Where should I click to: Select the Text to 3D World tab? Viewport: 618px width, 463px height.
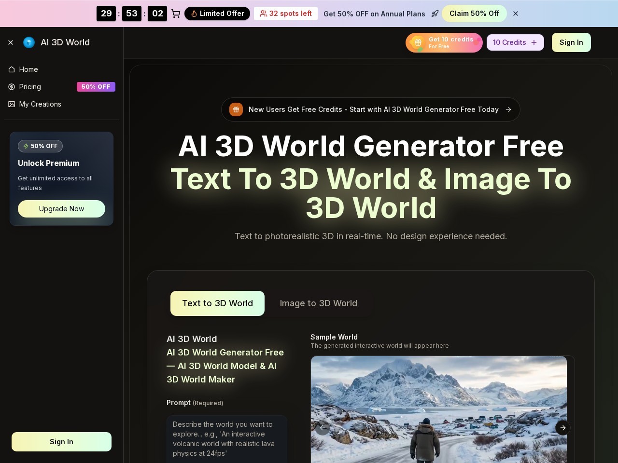[217, 303]
